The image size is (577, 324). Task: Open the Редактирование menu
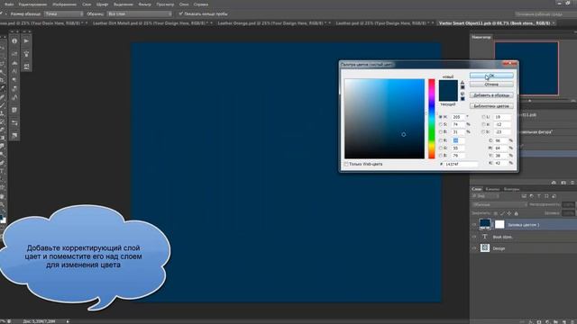pos(32,4)
